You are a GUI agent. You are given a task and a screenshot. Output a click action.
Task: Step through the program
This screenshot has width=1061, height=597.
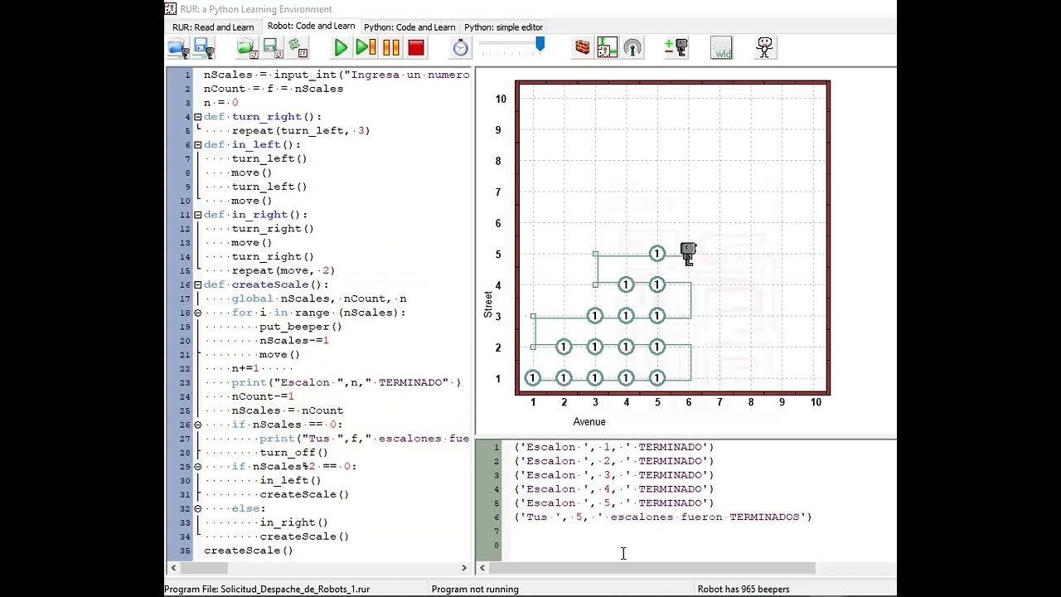(365, 48)
